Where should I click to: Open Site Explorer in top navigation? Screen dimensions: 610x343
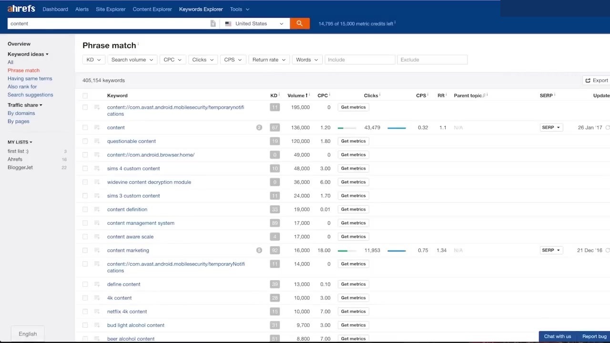point(111,9)
